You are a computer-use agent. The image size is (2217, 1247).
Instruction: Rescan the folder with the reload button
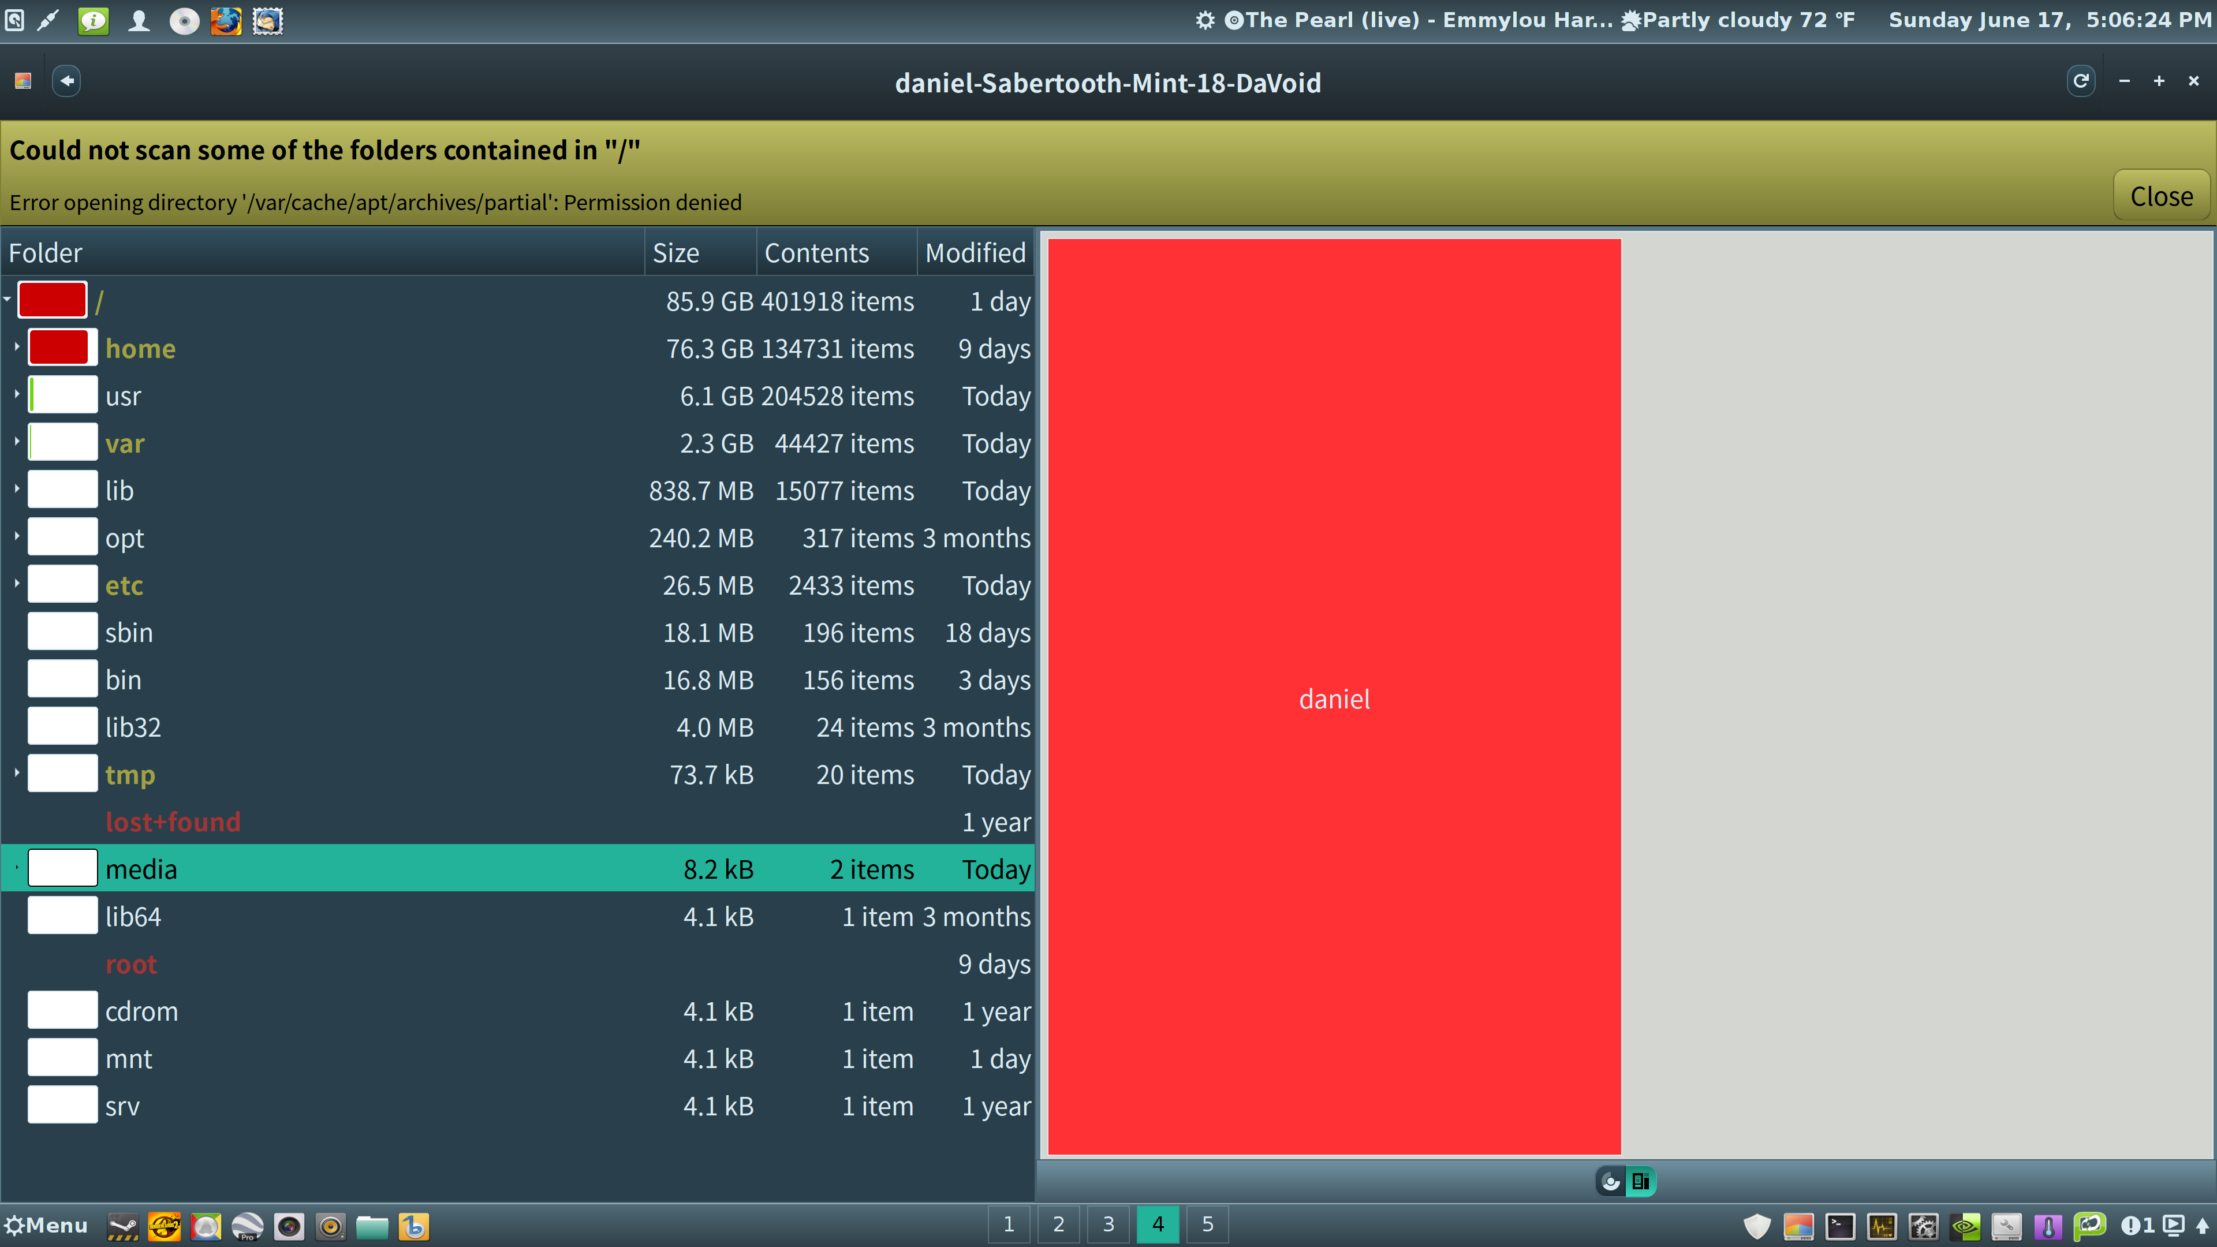(x=2080, y=81)
